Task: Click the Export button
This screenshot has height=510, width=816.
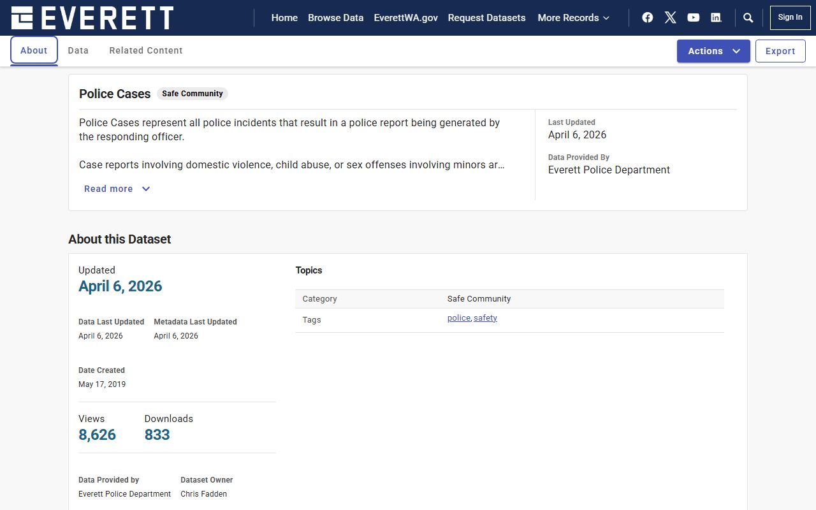Action: (x=780, y=51)
